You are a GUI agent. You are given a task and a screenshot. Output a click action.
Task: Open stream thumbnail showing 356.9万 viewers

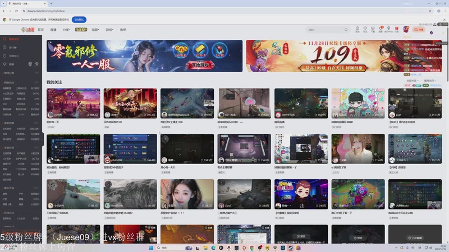(301, 103)
